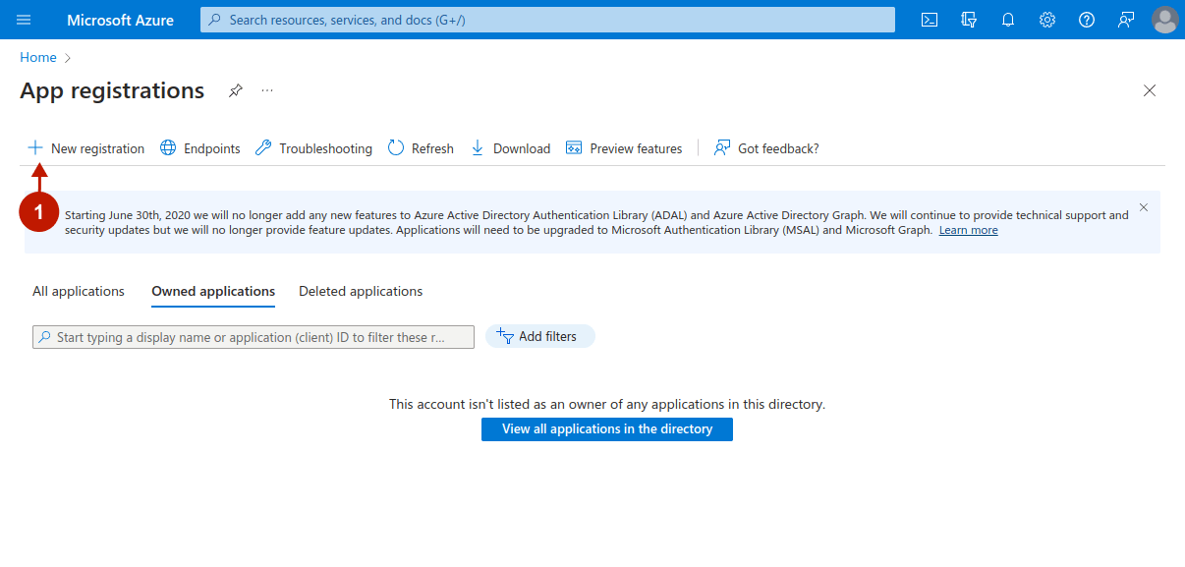Screen dimensions: 1185x567
Task: Open the user account avatar menu
Action: pos(1164,20)
